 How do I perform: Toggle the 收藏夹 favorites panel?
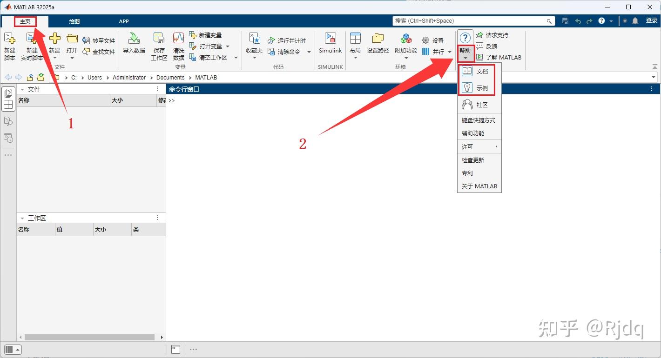(x=253, y=46)
